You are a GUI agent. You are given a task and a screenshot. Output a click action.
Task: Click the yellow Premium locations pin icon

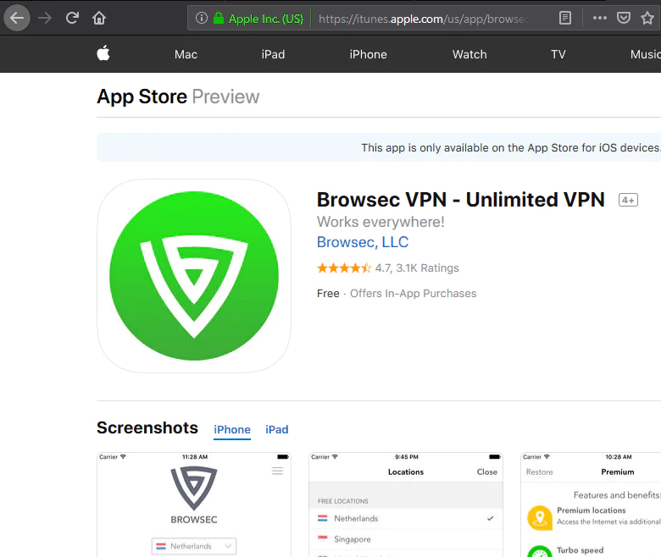tap(540, 517)
